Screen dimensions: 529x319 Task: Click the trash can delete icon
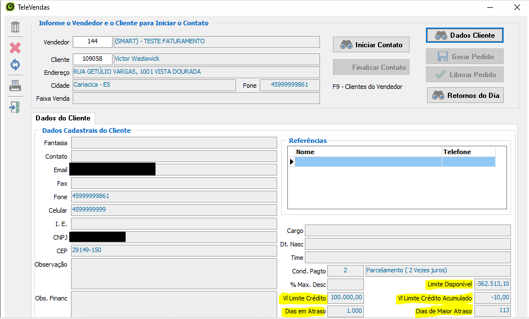click(x=15, y=27)
